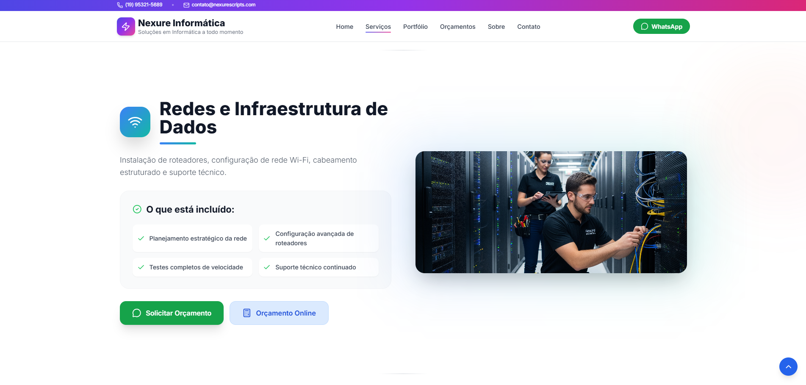Open Orçamentos navigation link
The width and height of the screenshot is (806, 385).
click(458, 27)
